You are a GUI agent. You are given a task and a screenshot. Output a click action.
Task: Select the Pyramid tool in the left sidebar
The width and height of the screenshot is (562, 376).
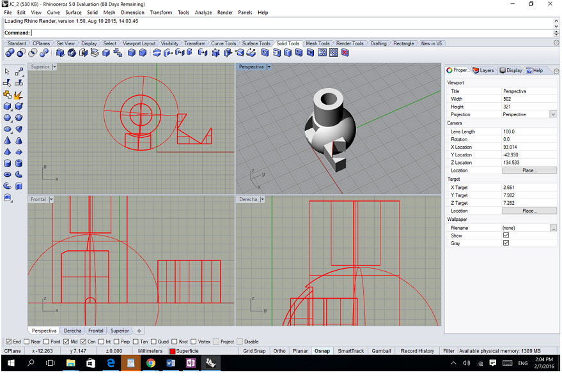tap(7, 152)
